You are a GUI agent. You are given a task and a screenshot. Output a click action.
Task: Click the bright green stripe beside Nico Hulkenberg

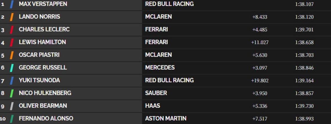coord(12,93)
